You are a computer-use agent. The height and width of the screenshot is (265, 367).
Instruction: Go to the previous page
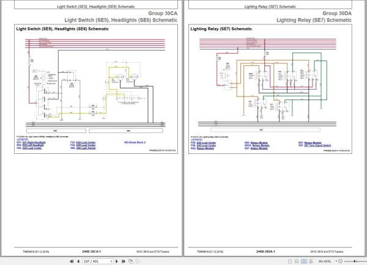pyautogui.click(x=78, y=261)
